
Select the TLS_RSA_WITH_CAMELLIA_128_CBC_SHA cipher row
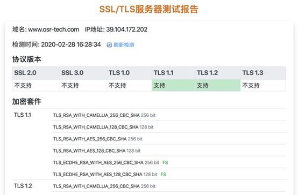[x=169, y=127]
